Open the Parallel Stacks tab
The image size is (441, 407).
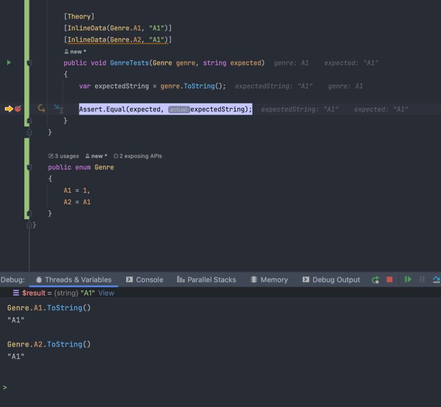point(207,280)
